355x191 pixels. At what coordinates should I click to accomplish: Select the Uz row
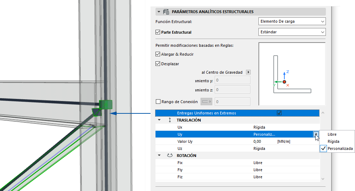(237, 148)
